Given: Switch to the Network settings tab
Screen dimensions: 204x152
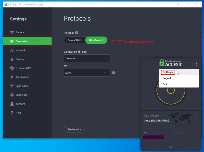Looking at the screenshot, I should click(x=27, y=50).
